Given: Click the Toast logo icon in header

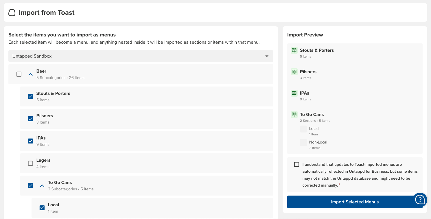Looking at the screenshot, I should 12,12.
